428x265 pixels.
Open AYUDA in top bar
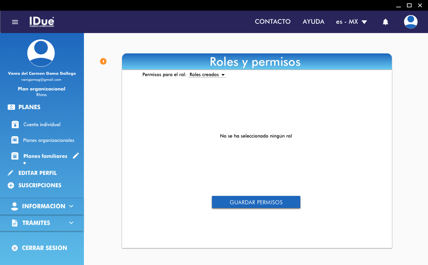(313, 22)
